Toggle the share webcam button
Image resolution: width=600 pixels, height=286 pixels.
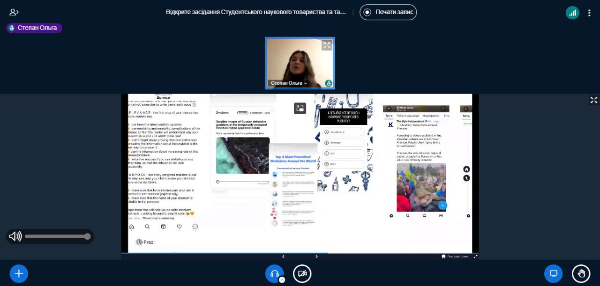pos(302,274)
